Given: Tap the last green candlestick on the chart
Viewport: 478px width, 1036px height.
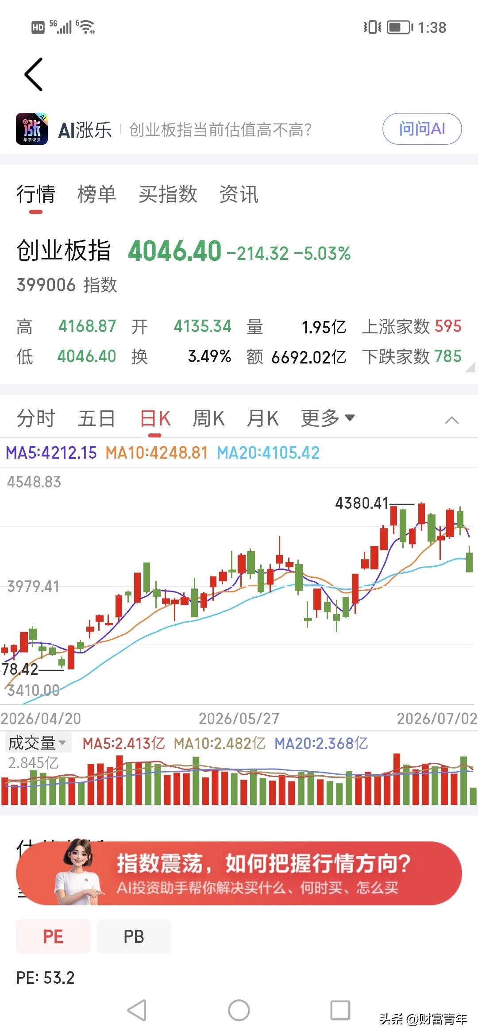Looking at the screenshot, I should [470, 559].
